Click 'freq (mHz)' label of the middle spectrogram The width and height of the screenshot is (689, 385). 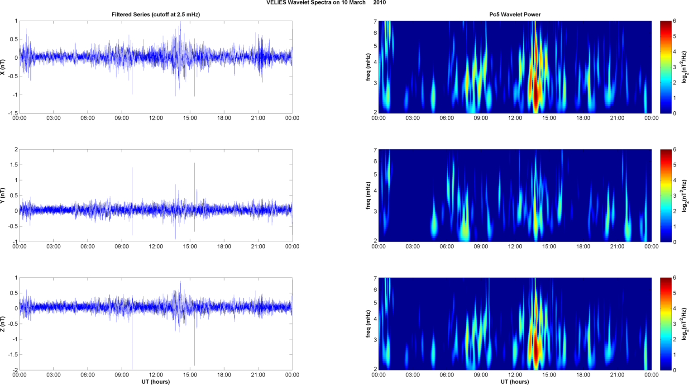pos(368,195)
